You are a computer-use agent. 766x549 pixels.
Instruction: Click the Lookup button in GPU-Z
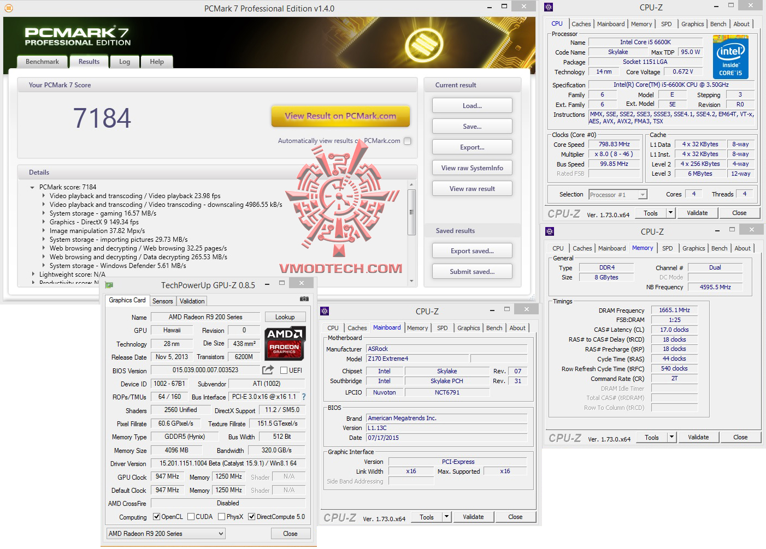coord(285,317)
